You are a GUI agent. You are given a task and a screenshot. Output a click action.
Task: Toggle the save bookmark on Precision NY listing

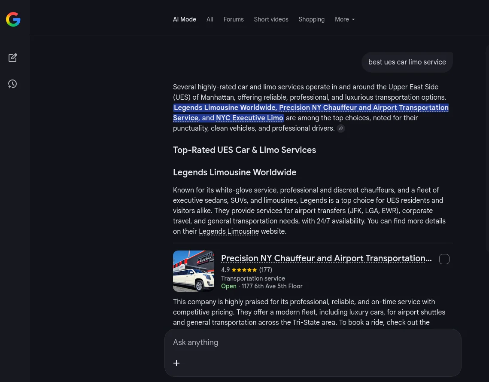coord(444,259)
